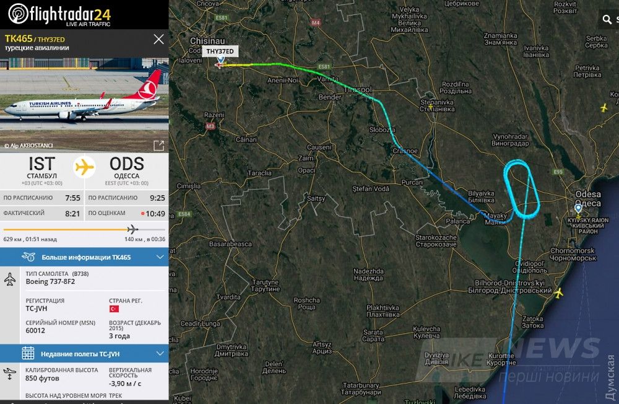Click the IST Стамбул origin airport
This screenshot has height=404, width=619.
[42, 170]
